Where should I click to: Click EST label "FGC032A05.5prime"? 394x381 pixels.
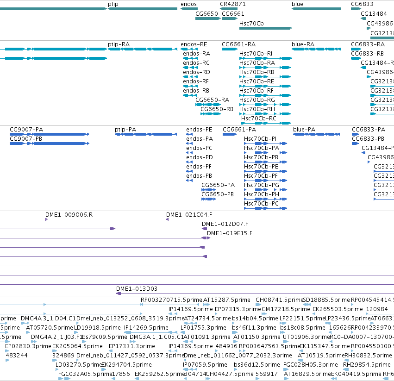(x=85, y=374)
